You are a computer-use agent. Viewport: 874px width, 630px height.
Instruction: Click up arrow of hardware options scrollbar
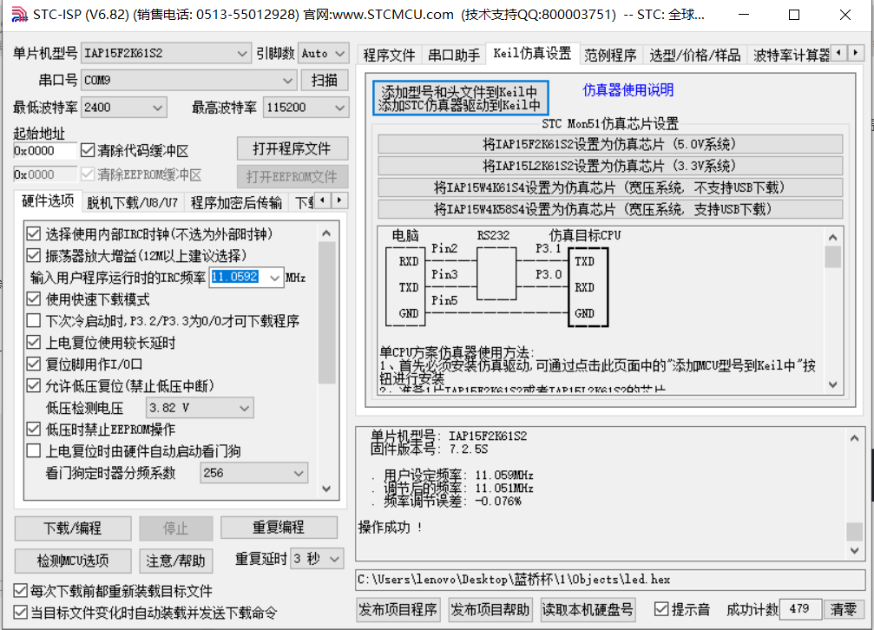click(326, 233)
